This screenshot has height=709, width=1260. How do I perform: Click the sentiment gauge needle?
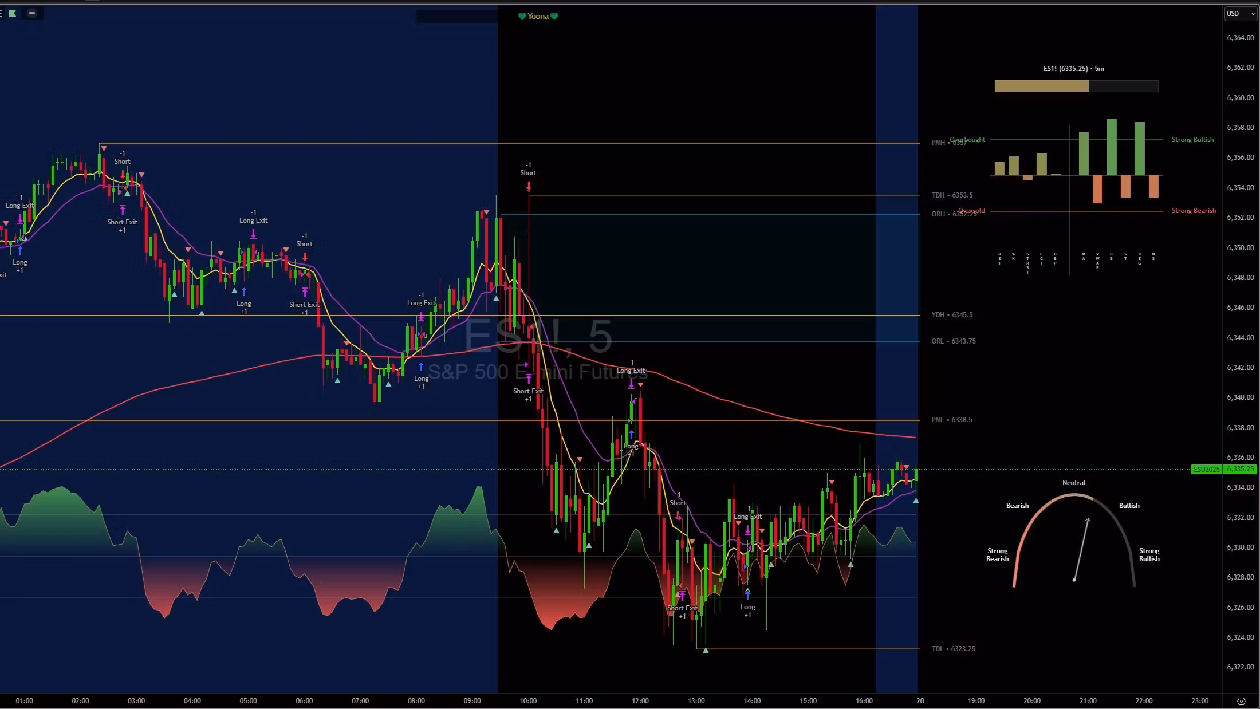[x=1081, y=550]
